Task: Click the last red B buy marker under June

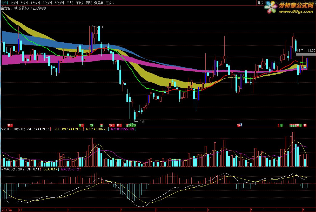Action: pos(305,125)
